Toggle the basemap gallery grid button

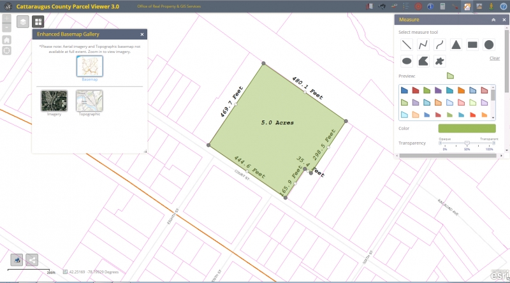click(38, 22)
